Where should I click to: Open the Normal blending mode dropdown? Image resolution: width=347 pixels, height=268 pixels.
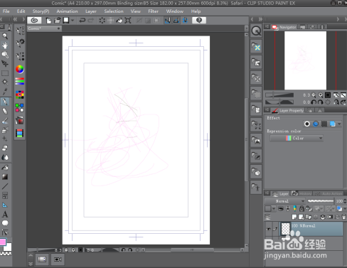[285, 201]
